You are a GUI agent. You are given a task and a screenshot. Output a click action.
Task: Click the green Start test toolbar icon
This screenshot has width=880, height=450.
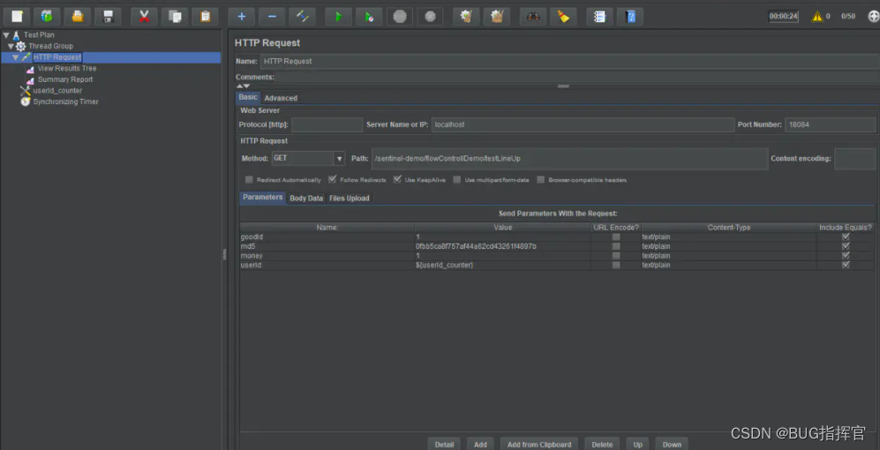(338, 16)
